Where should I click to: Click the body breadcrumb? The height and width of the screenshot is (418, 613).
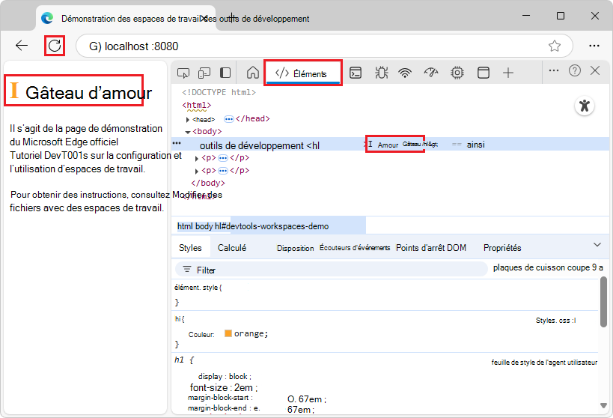[x=204, y=226]
